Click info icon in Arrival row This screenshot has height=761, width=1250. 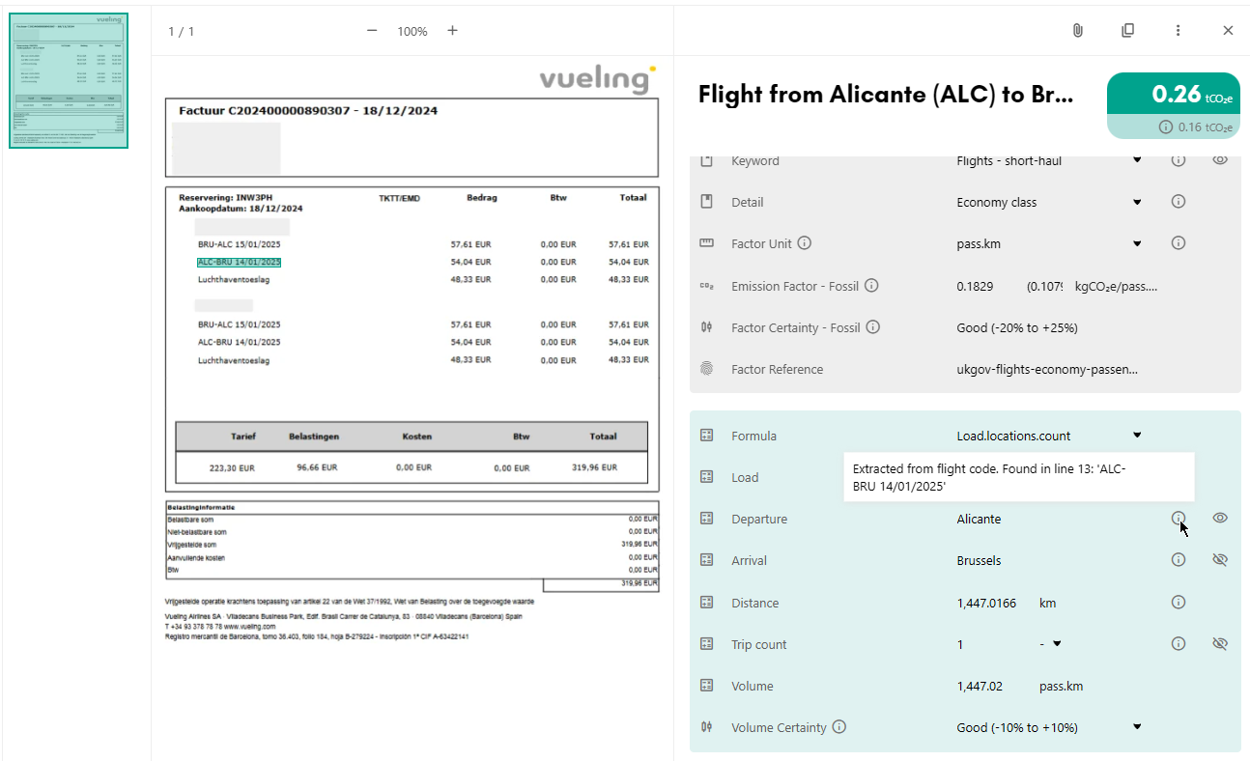click(1178, 560)
